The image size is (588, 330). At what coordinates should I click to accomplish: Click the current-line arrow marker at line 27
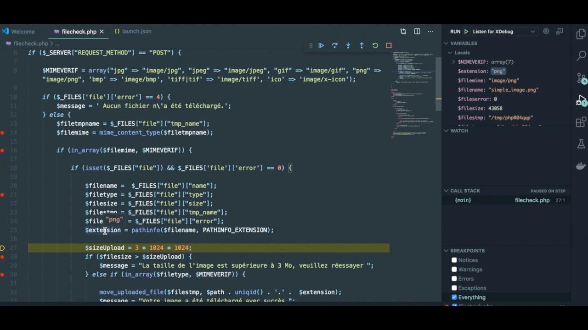coord(2,248)
